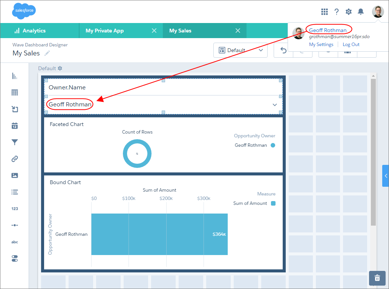Click the $300k axis label
The width and height of the screenshot is (389, 289).
point(204,198)
